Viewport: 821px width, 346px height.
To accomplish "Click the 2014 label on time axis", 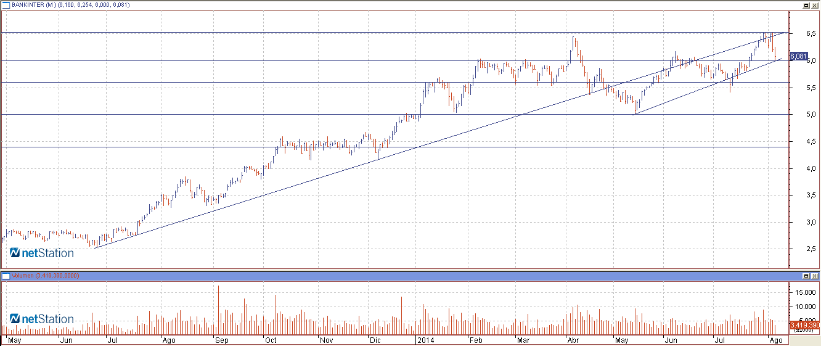I will (x=425, y=340).
